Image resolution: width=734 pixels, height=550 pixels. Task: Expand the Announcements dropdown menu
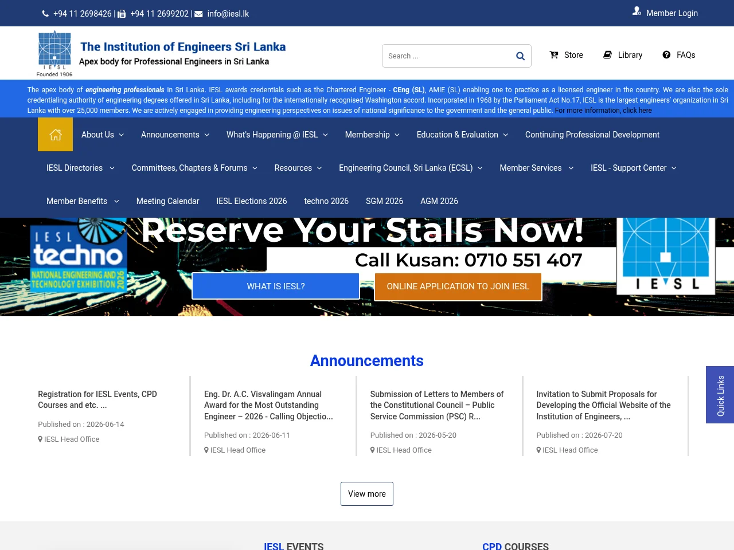point(175,135)
